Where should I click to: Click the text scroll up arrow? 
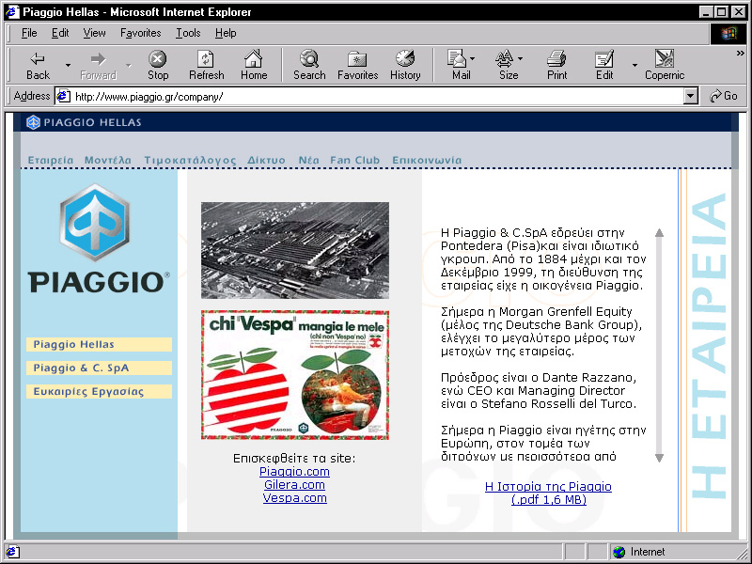[x=660, y=232]
